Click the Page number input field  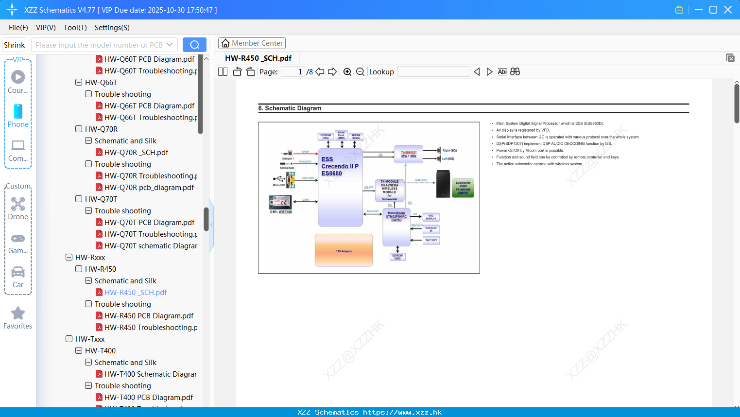(293, 72)
